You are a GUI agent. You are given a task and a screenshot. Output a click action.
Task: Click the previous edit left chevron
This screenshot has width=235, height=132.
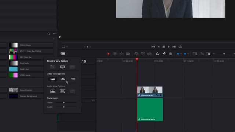coord(85,47)
